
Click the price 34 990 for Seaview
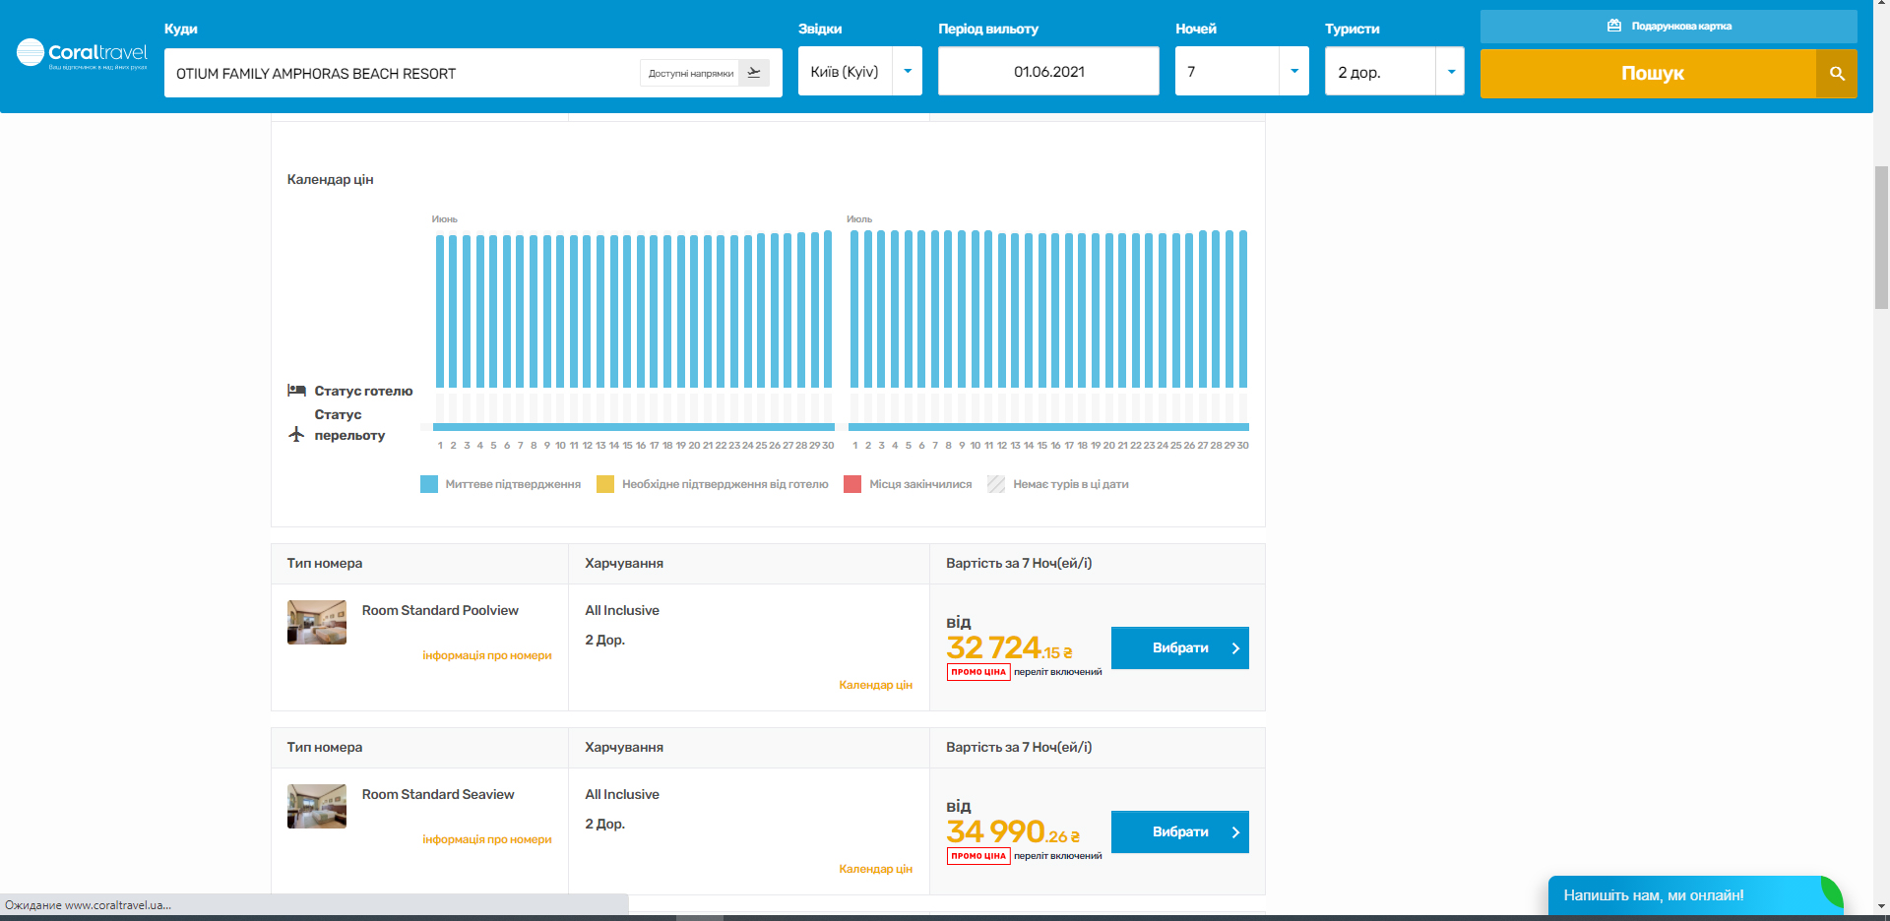[1013, 832]
